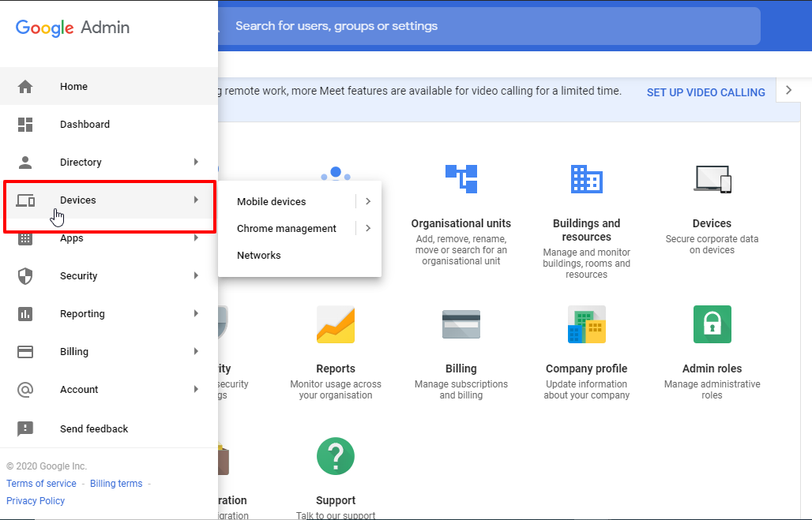Open the Company profile buildings icon
Screen dimensions: 812x520
tap(586, 324)
